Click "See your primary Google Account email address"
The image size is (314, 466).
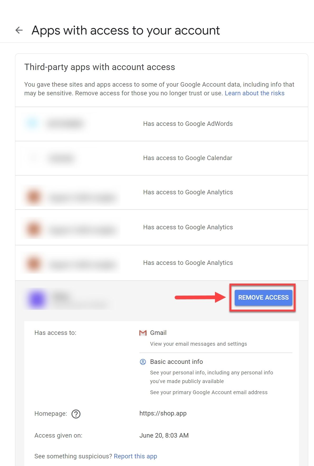tap(209, 392)
